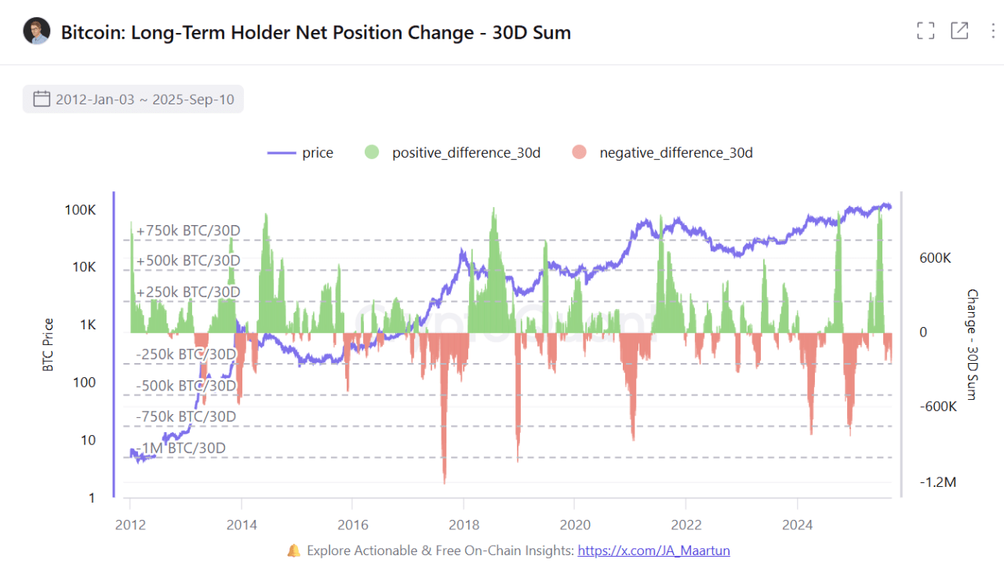Open the three-dot more options menu
This screenshot has height=574, width=1004.
(993, 31)
